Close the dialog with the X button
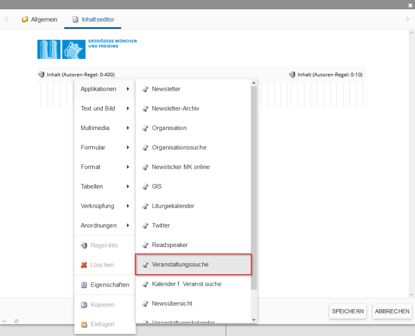 [x=410, y=5]
